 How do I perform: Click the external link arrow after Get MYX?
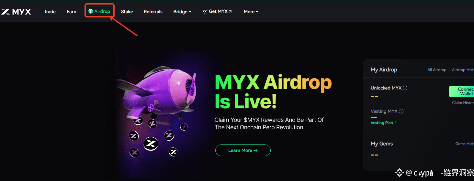point(230,11)
